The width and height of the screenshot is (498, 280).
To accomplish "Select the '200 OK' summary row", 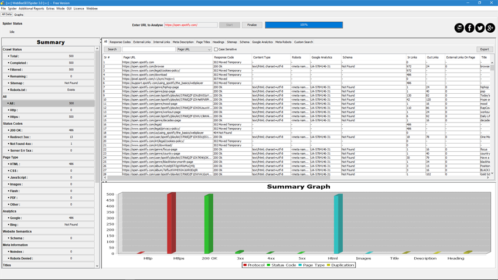I will point(48,130).
